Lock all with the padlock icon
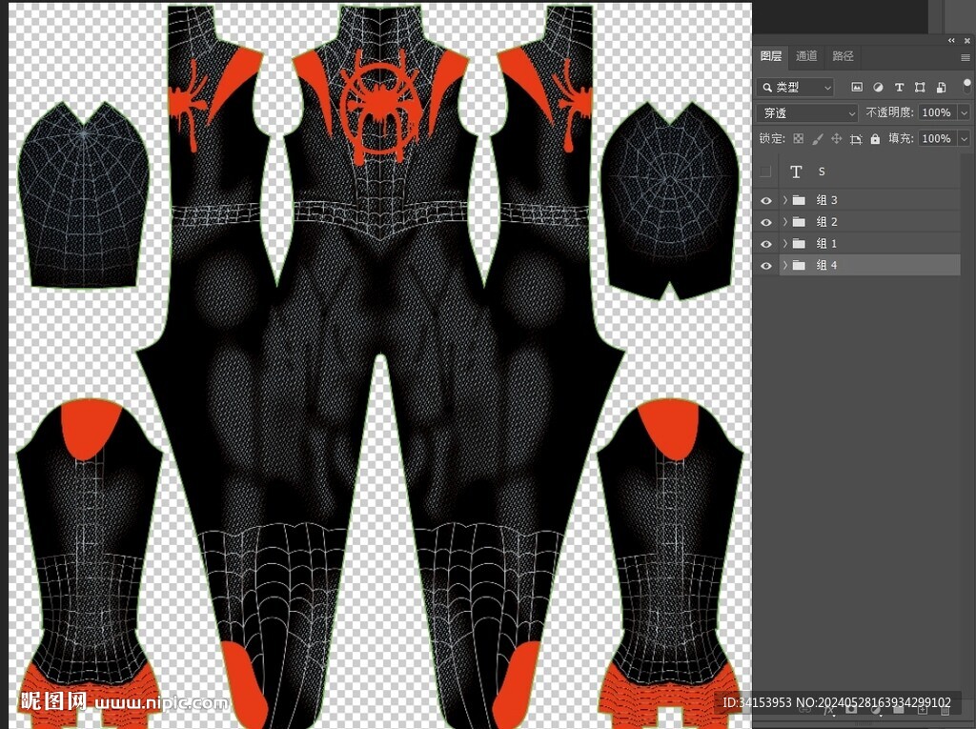 875,138
